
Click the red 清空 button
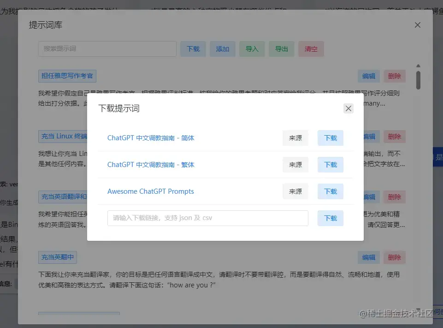(x=311, y=49)
